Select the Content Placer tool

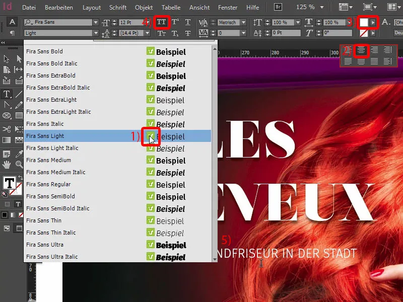19,81
